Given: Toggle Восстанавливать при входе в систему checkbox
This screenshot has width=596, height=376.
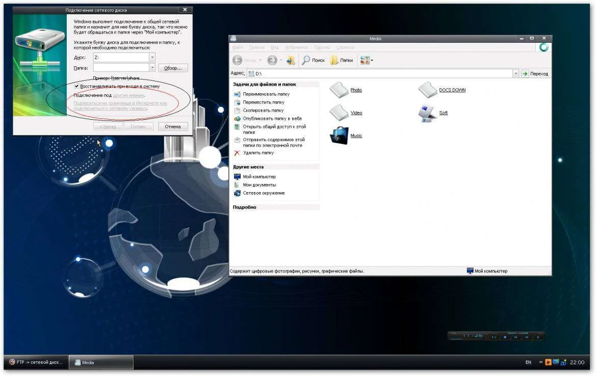Looking at the screenshot, I should pyautogui.click(x=76, y=86).
